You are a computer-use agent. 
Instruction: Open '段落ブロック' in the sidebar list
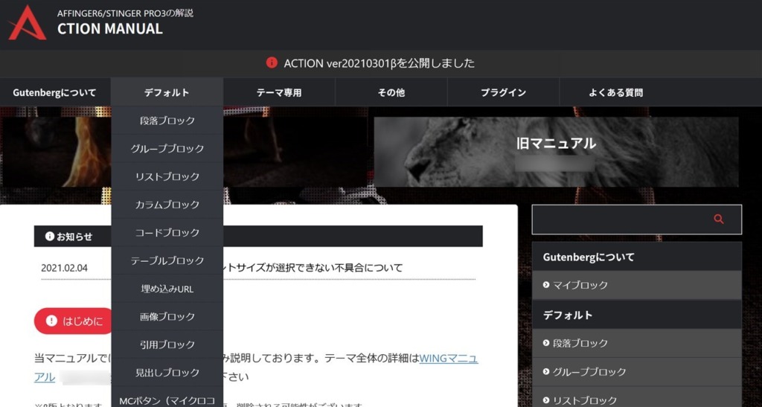[x=637, y=343]
